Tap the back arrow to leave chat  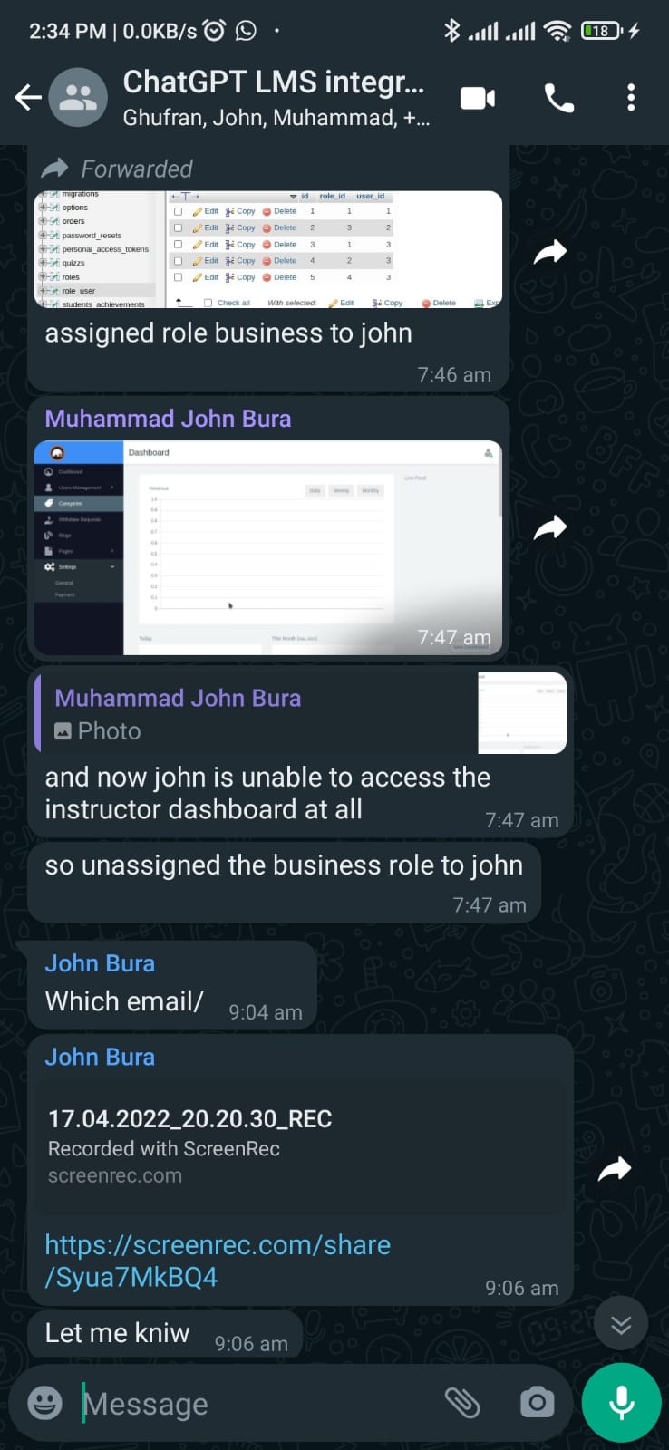[x=27, y=97]
